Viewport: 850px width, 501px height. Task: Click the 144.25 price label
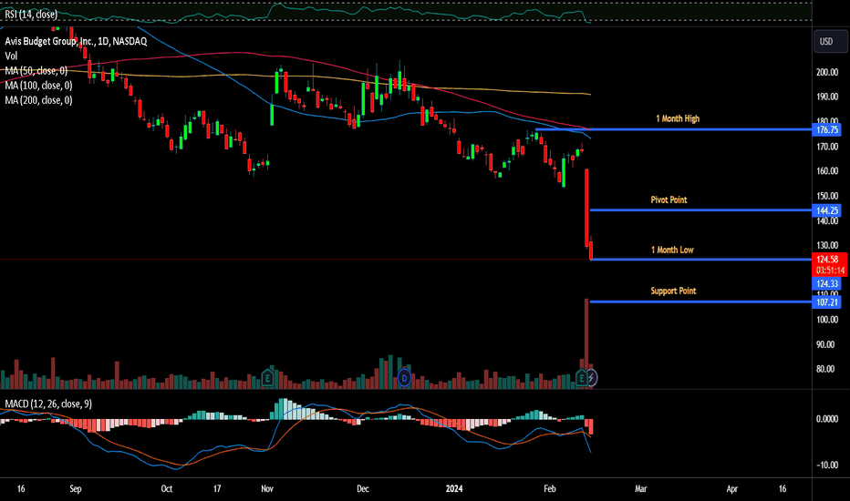[x=827, y=210]
